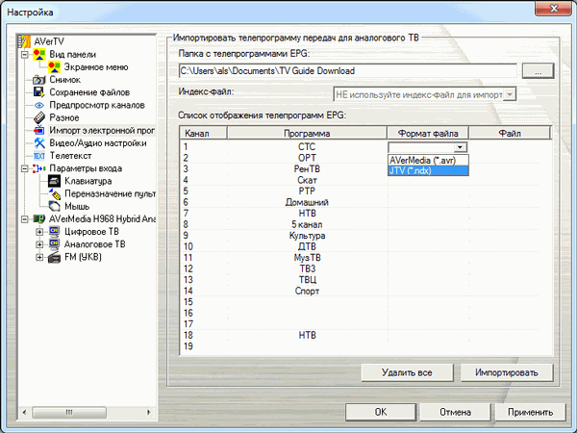Click the AVerTV root icon
Viewport: 577px width, 433px height.
pyautogui.click(x=24, y=41)
